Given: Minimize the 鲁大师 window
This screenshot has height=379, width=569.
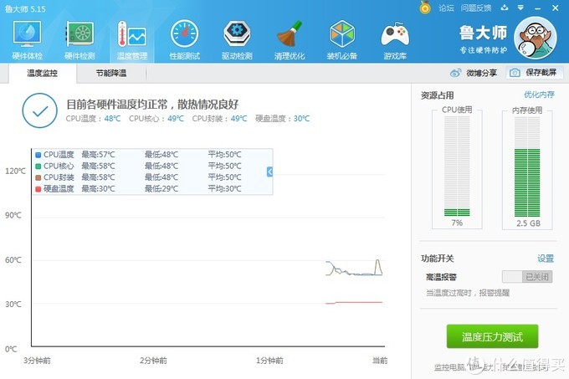Looking at the screenshot, I should coord(537,8).
